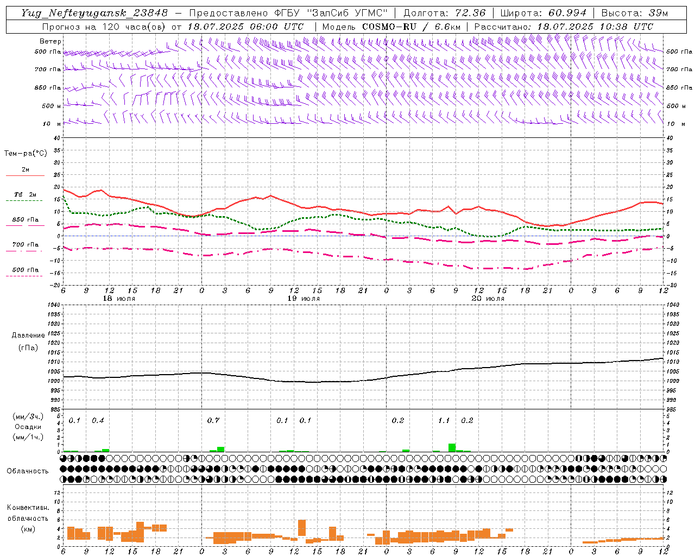Click the '18 июля' date label
Image resolution: width=695 pixels, height=556 pixels.
(119, 299)
